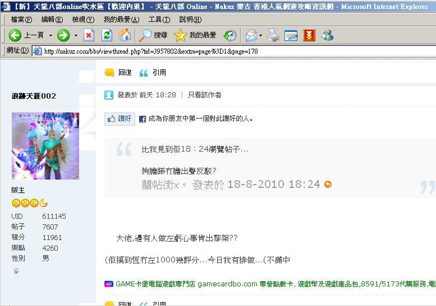Screen dimensions: 436x306
Task: Open the 我的最愛(A) menu
Action: coord(121,20)
